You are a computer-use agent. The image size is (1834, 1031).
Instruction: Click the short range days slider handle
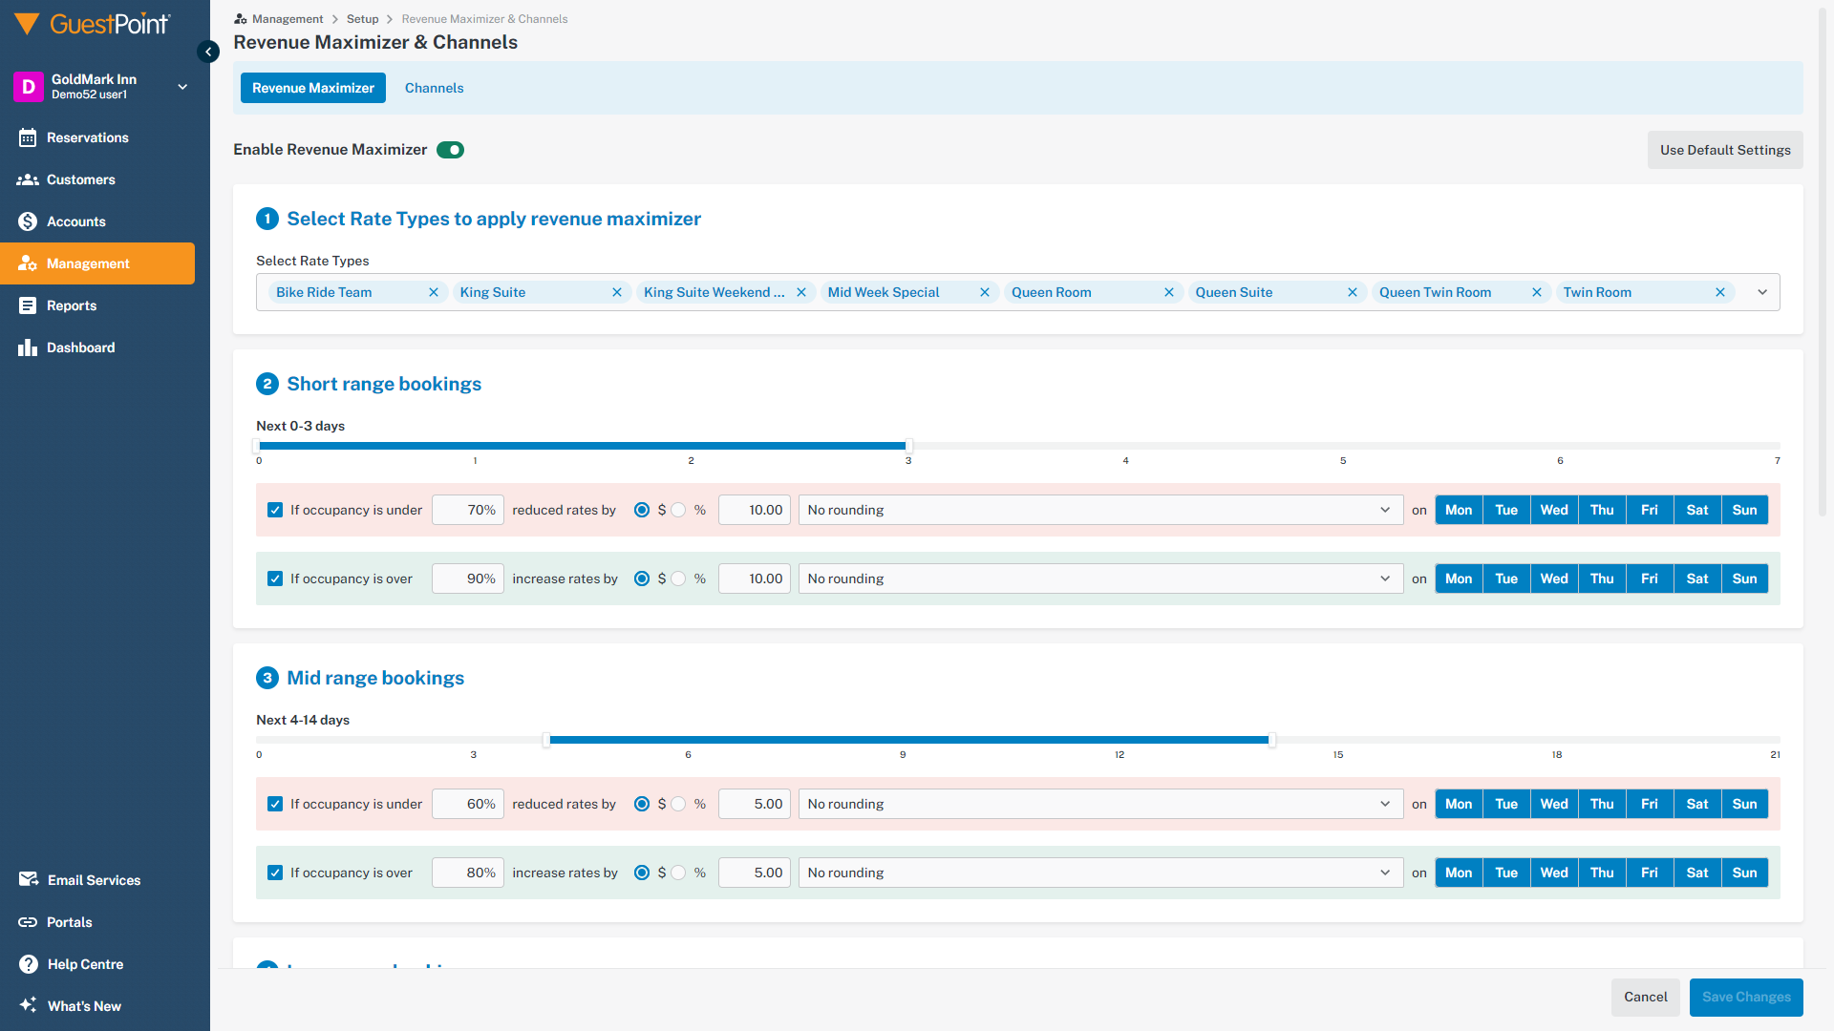(x=908, y=446)
